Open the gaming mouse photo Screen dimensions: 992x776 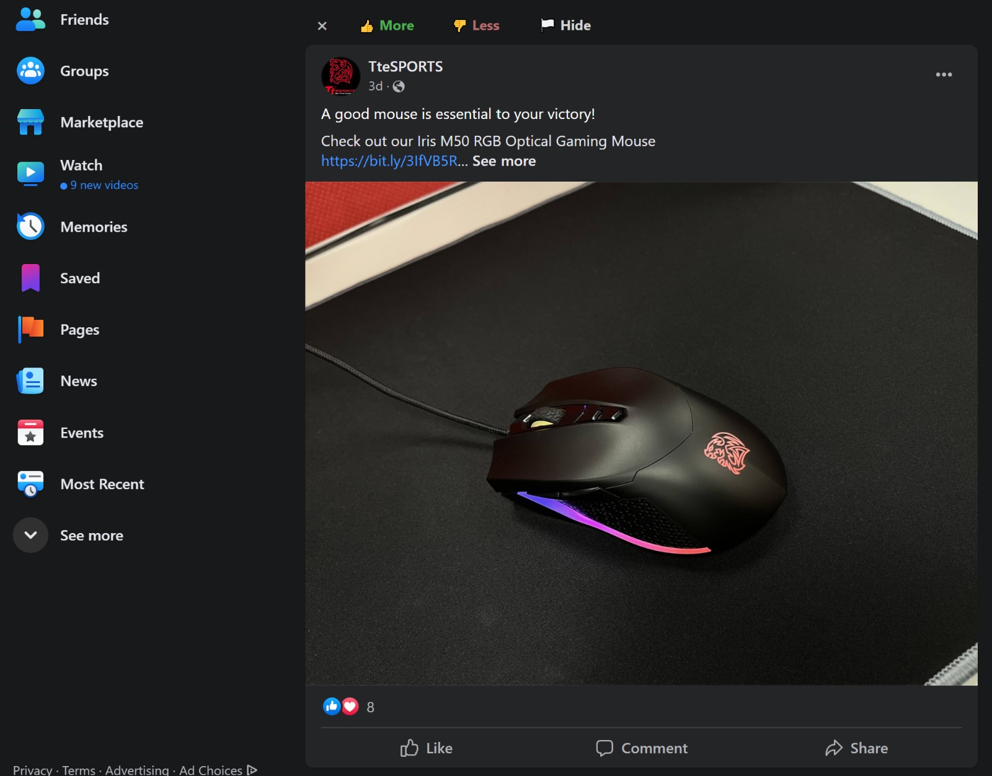point(641,433)
